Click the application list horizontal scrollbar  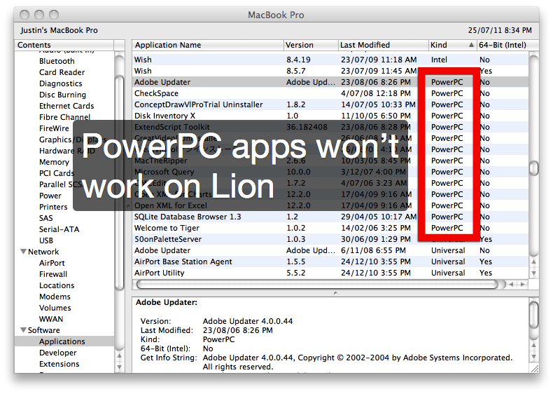coord(317,284)
